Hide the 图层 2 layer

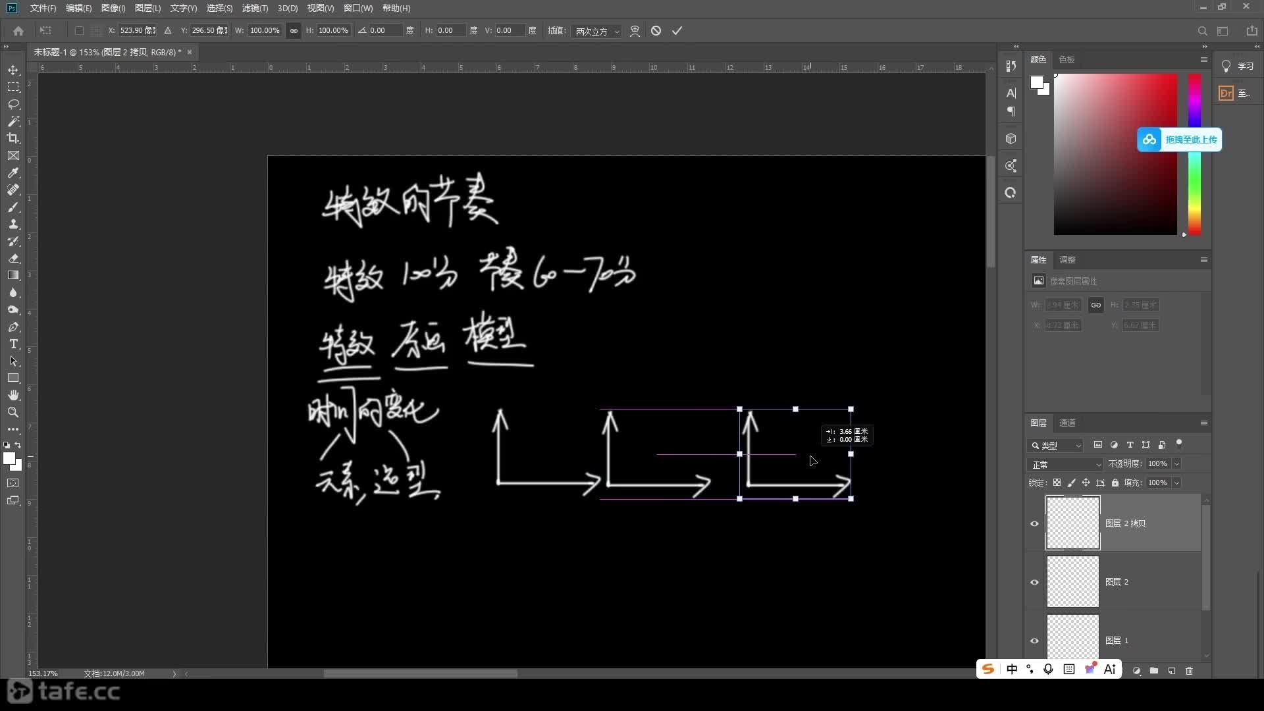(x=1034, y=582)
